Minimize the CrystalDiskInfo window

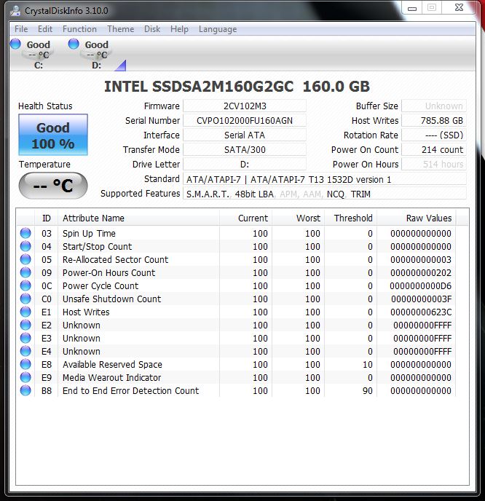(412, 8)
